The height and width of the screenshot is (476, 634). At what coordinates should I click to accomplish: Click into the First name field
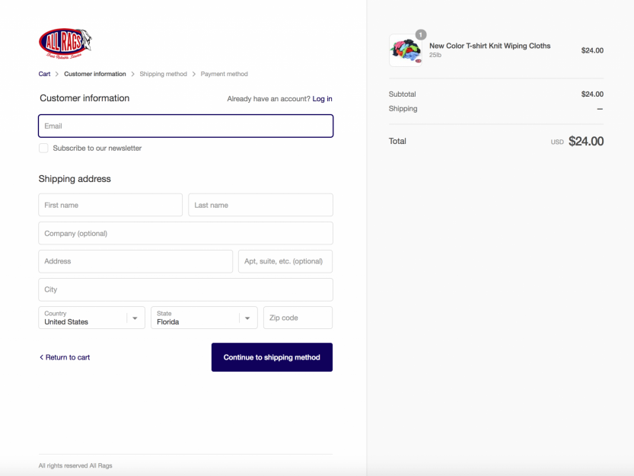(110, 205)
